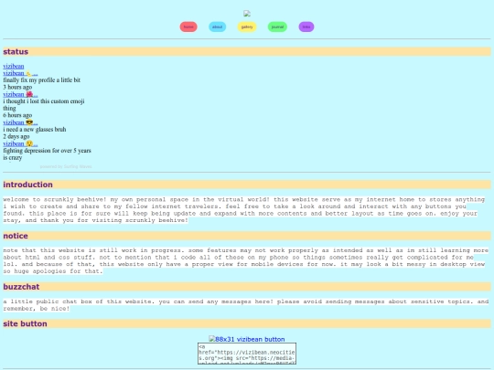494x370 pixels.
Task: Select the buzzchat section heading
Action: pos(247,287)
